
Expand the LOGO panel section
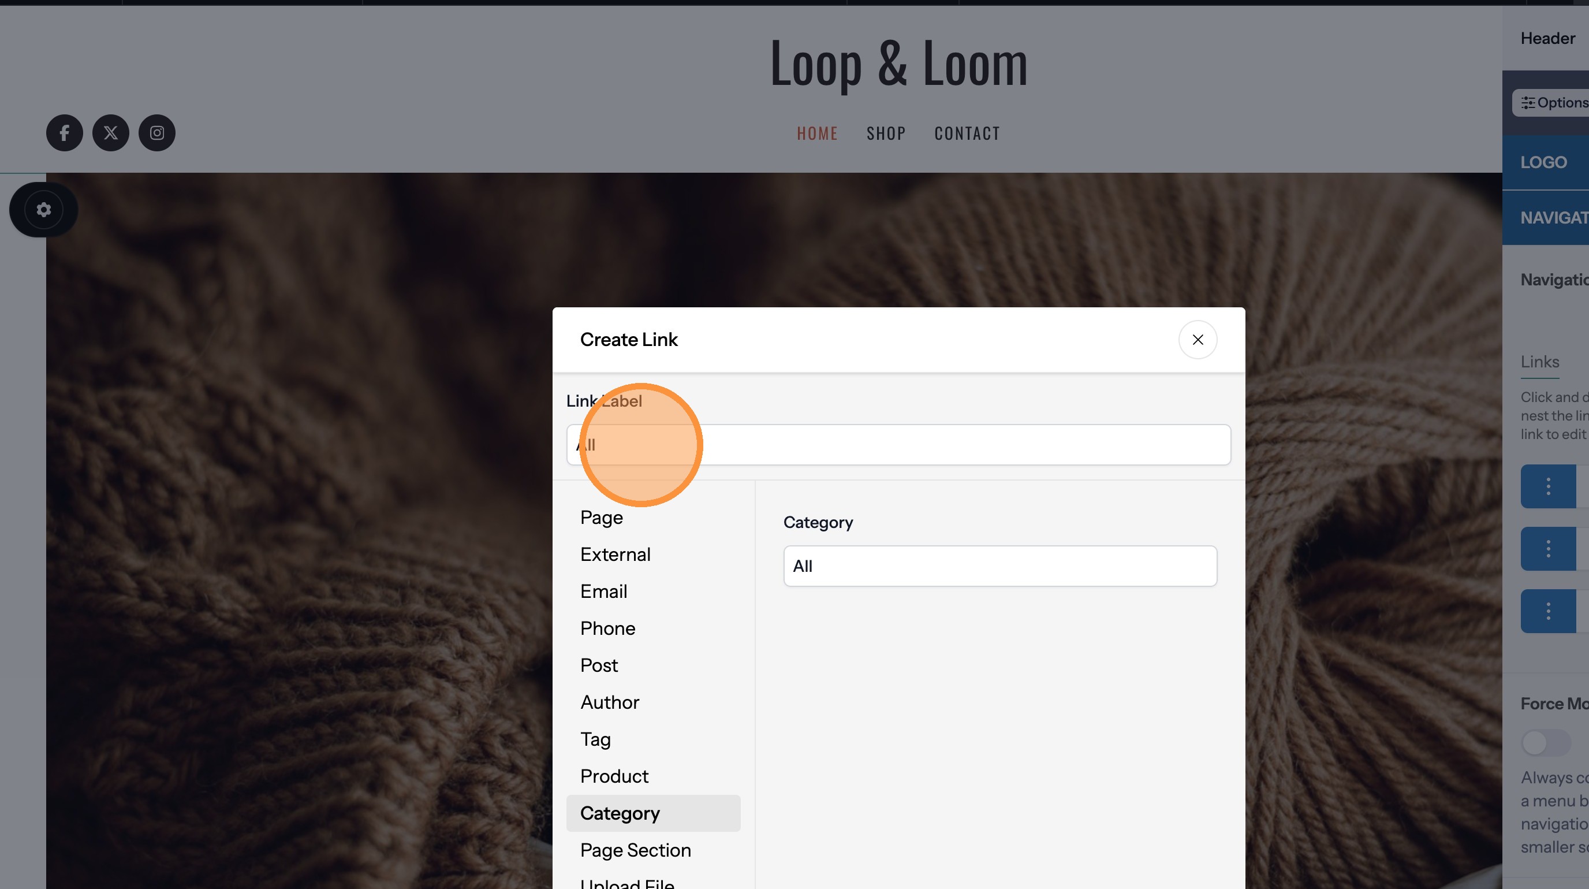[x=1545, y=162]
